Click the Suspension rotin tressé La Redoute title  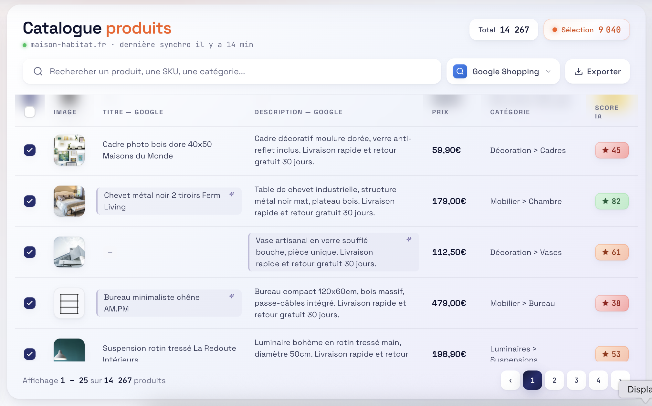[x=169, y=353]
